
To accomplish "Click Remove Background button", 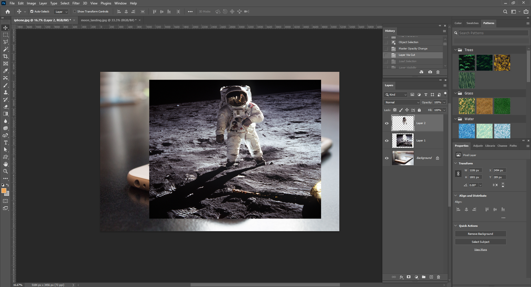I will 480,234.
